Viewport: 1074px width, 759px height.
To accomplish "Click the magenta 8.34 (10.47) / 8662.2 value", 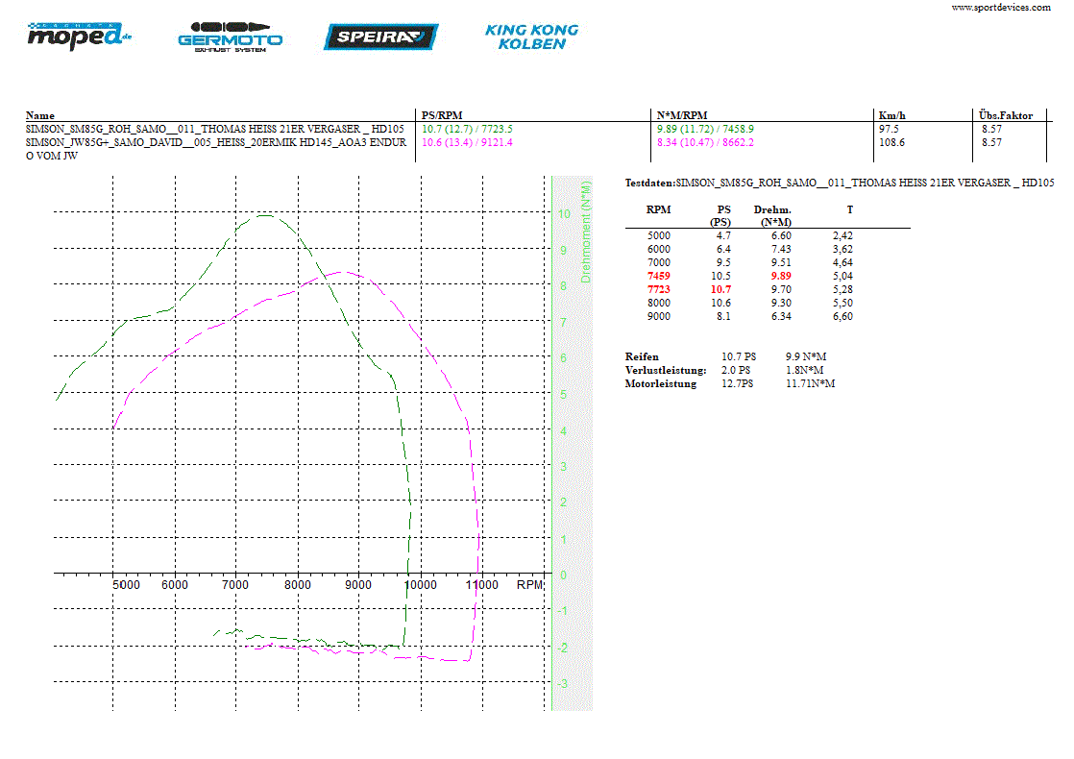I will [705, 142].
